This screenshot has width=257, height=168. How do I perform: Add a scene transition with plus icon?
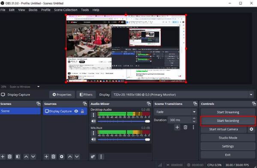click(177, 127)
